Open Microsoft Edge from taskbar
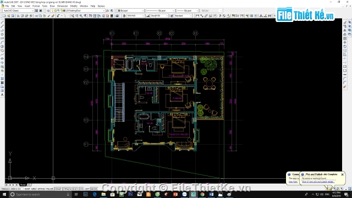Image resolution: width=352 pixels, height=198 pixels. 95,194
